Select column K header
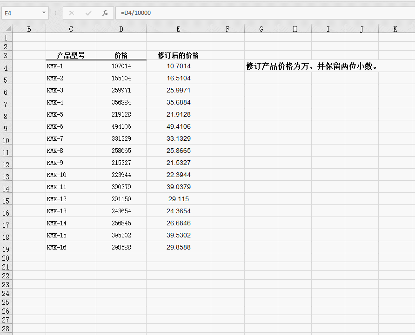 pyautogui.click(x=395, y=29)
